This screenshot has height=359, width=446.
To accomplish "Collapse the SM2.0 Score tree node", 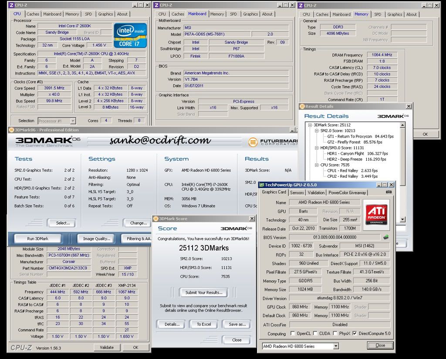I will point(316,131).
